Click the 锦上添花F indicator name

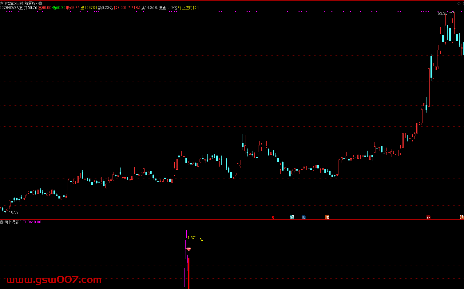click(x=13, y=222)
